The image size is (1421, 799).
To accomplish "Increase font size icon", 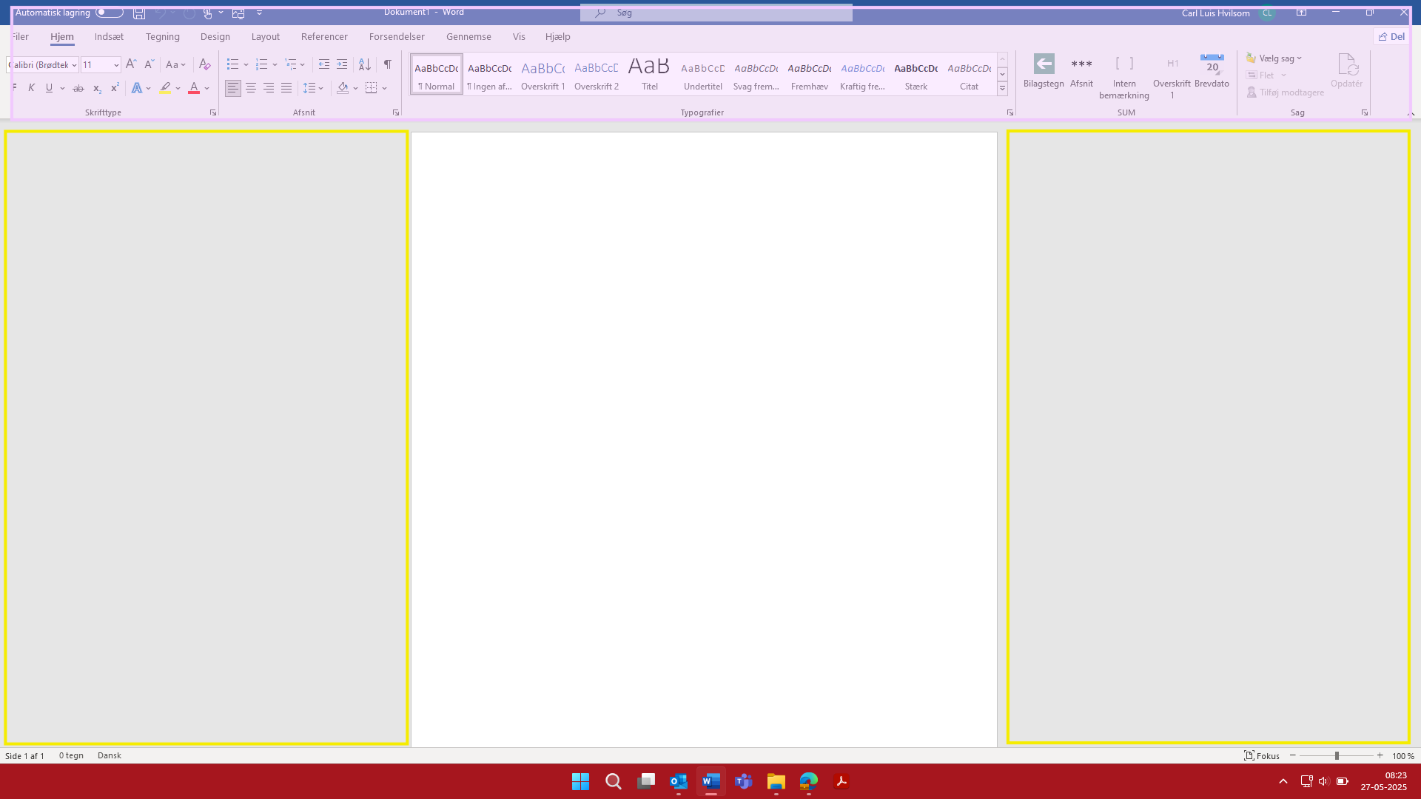I will 131,65.
